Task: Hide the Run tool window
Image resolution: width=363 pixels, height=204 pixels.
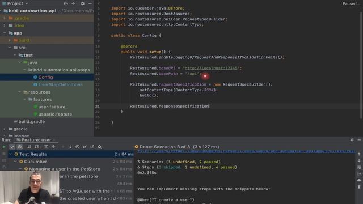Action: tap(359, 140)
